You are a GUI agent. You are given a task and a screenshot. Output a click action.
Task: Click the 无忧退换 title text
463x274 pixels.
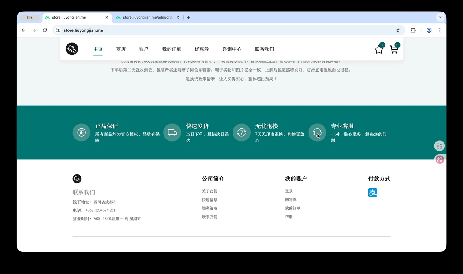(267, 126)
